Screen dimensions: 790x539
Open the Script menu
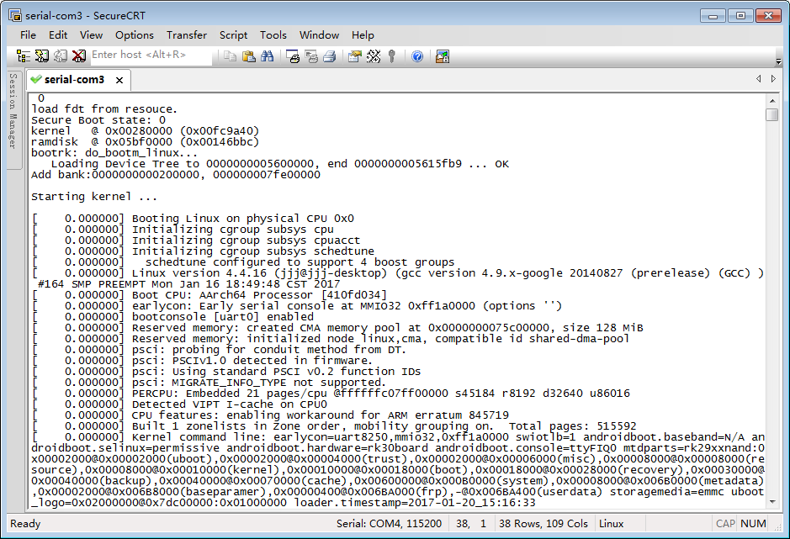coord(233,34)
